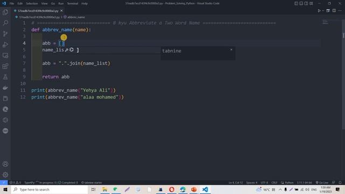
Task: Click the Type here to search box
Action: (49, 189)
